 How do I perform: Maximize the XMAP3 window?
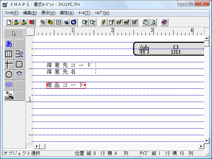click(x=191, y=4)
